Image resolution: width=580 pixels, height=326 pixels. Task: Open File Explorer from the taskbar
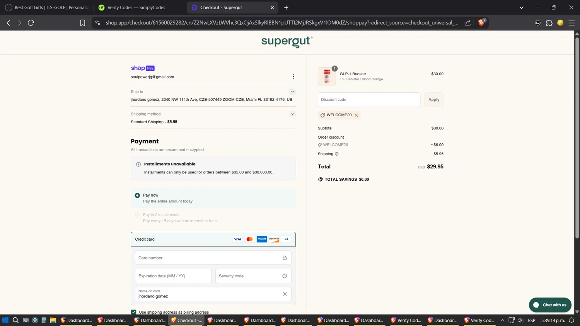tap(53, 320)
